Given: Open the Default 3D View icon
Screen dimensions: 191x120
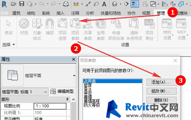Looking at the screenshot, I should 115,4.
